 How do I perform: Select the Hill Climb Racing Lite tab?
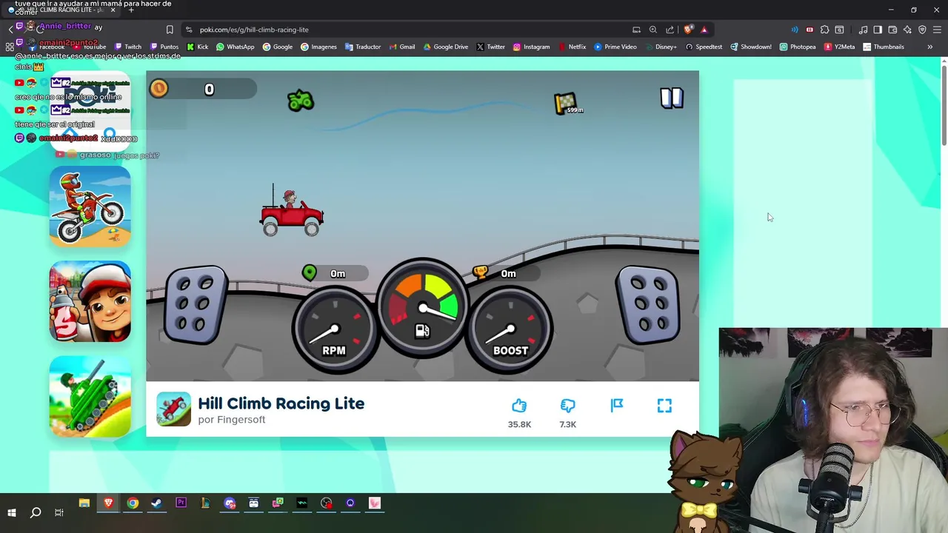pos(63,10)
